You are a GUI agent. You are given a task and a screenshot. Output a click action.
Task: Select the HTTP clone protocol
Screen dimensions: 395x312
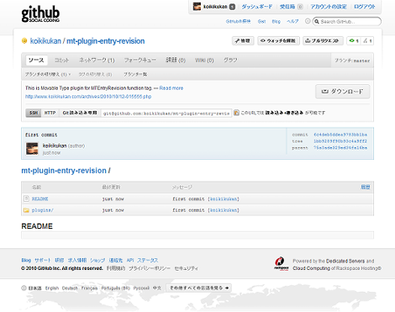(50, 113)
